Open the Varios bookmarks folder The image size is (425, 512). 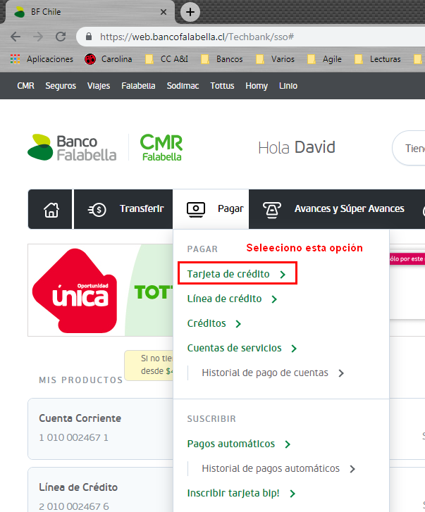pos(276,59)
